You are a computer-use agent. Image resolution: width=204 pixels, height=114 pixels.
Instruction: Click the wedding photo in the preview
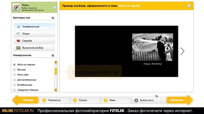click(153, 47)
